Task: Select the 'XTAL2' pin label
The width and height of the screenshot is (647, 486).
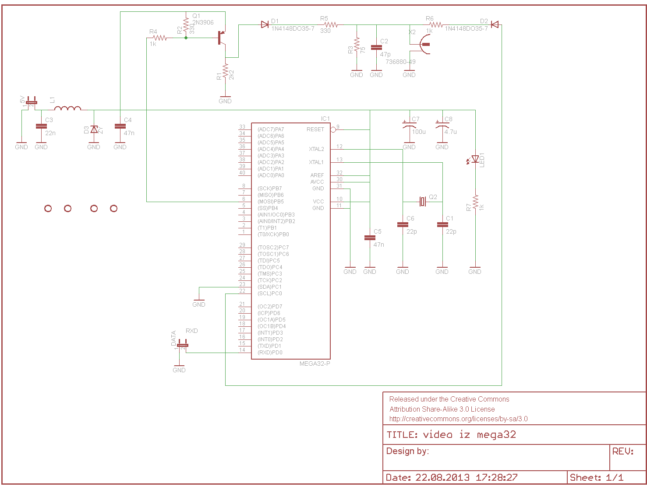Action: pyautogui.click(x=316, y=149)
